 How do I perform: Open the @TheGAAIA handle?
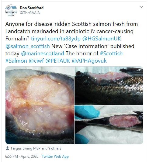click(x=30, y=13)
